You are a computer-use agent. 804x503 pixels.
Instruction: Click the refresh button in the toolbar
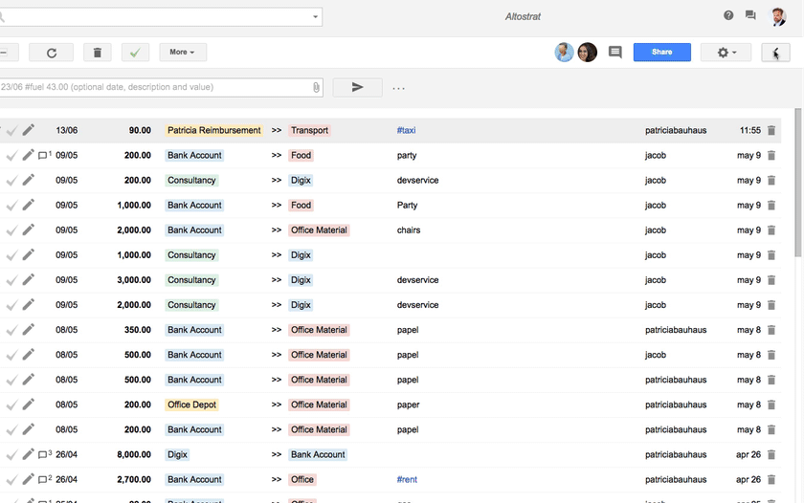tap(51, 53)
